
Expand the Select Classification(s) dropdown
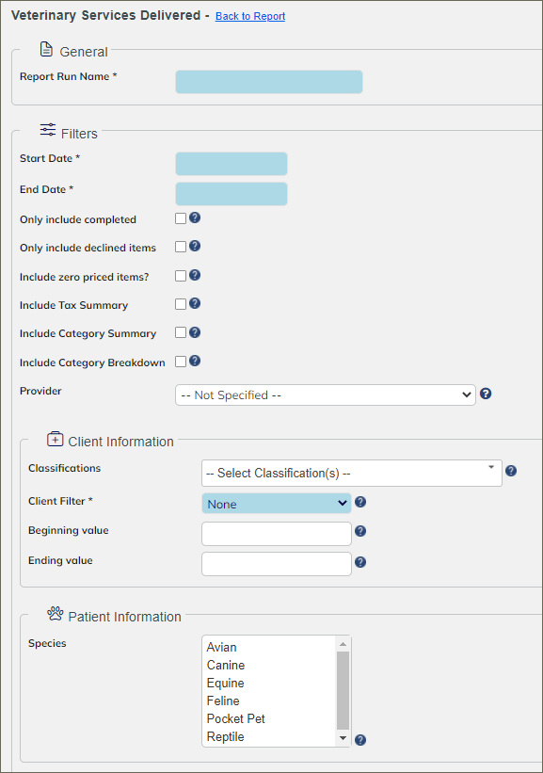click(x=352, y=474)
